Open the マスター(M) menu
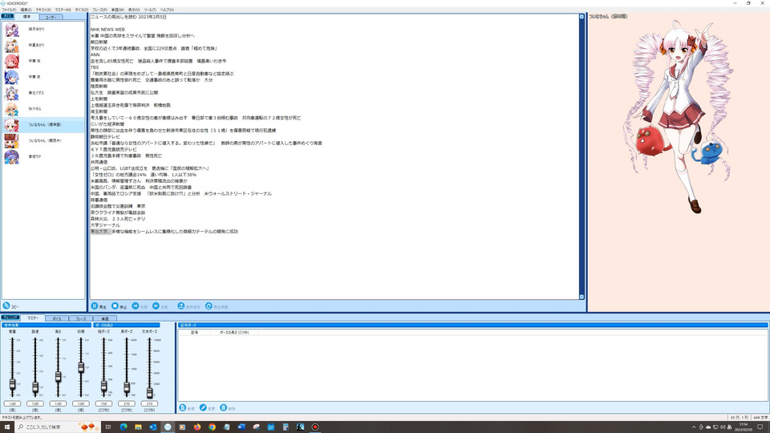This screenshot has width=770, height=433. coord(63,10)
